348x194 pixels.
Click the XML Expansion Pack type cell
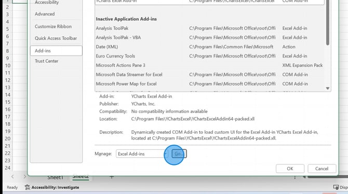click(302, 65)
